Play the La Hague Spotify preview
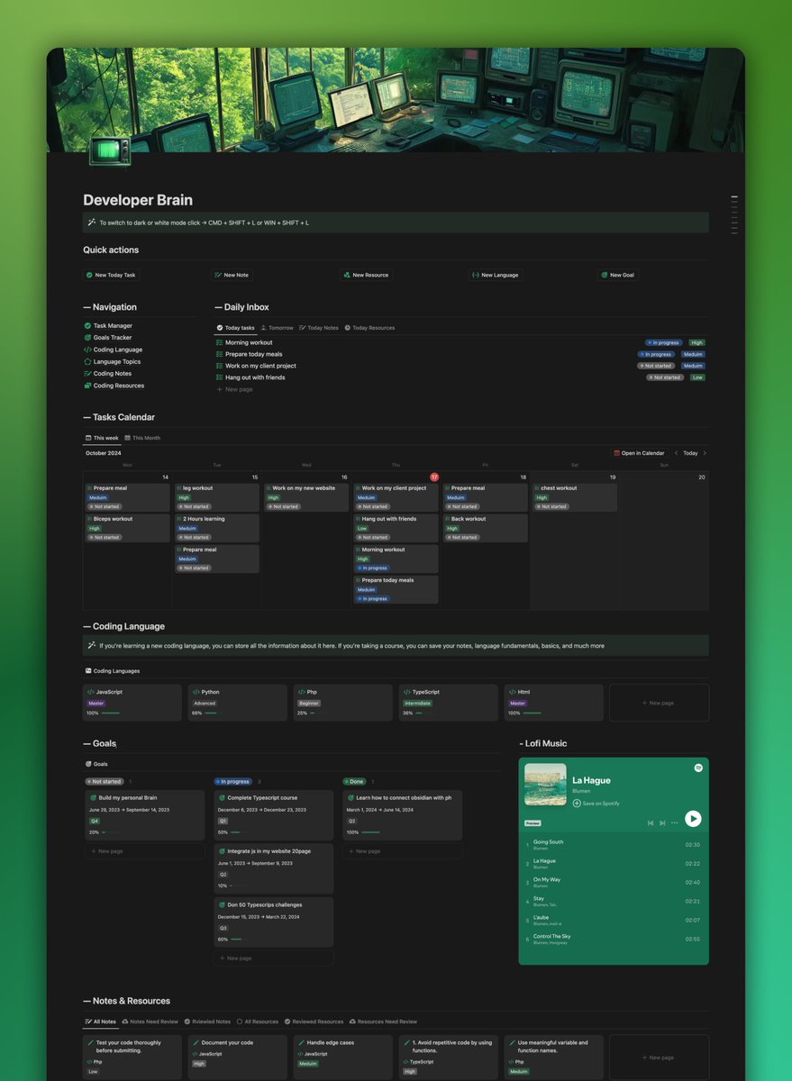792x1081 pixels. pos(693,819)
